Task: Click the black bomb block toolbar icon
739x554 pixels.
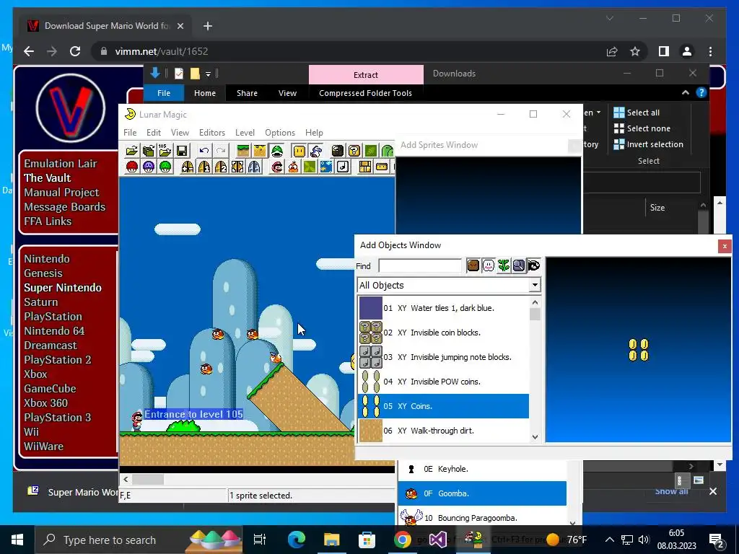Action: click(338, 151)
